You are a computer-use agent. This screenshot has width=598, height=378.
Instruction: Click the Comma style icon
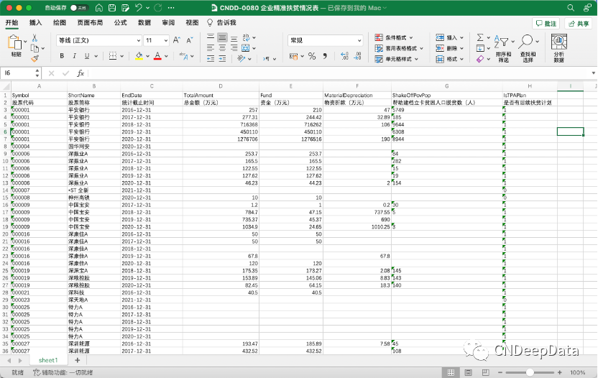tap(325, 56)
